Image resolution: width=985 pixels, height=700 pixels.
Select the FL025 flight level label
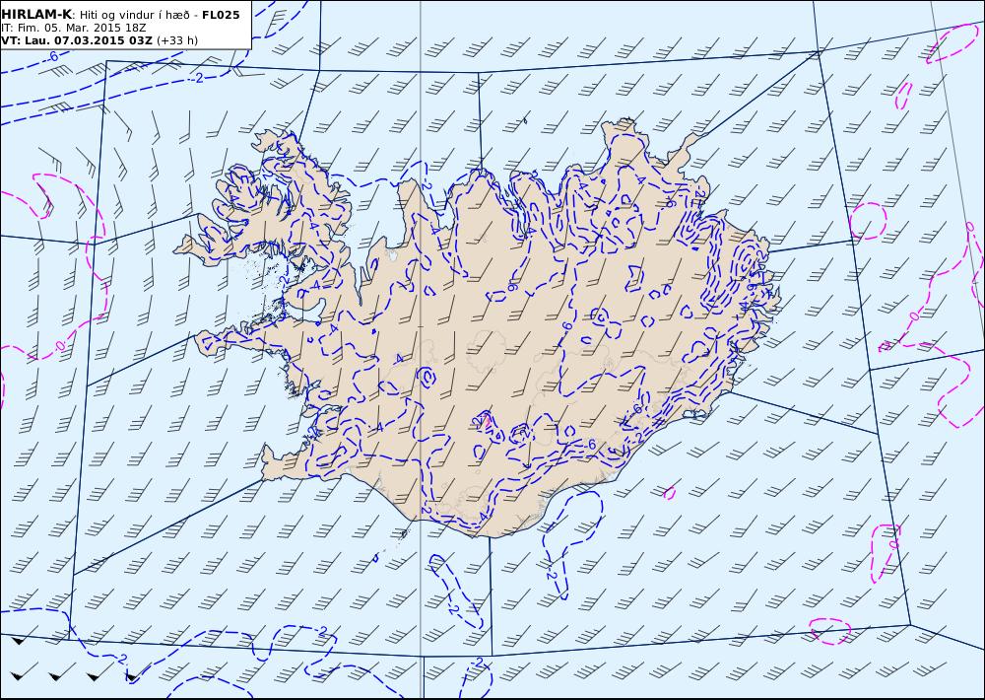[x=221, y=15]
